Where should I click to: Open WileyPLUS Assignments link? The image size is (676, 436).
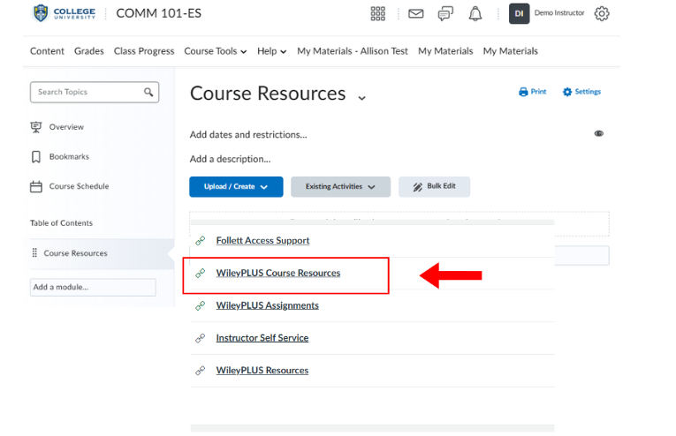267,305
